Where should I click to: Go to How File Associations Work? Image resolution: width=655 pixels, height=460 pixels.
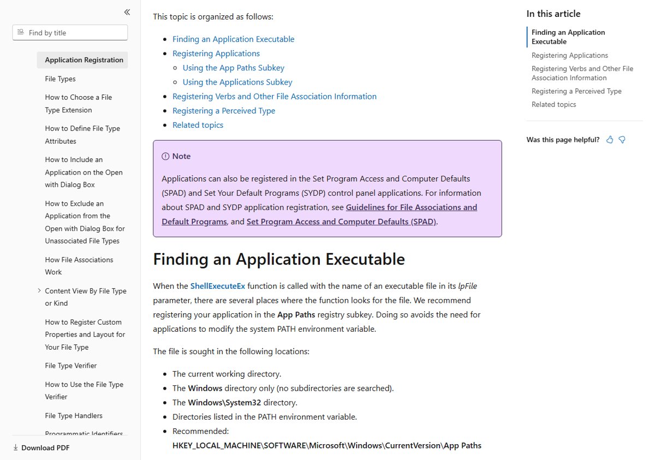tap(79, 266)
